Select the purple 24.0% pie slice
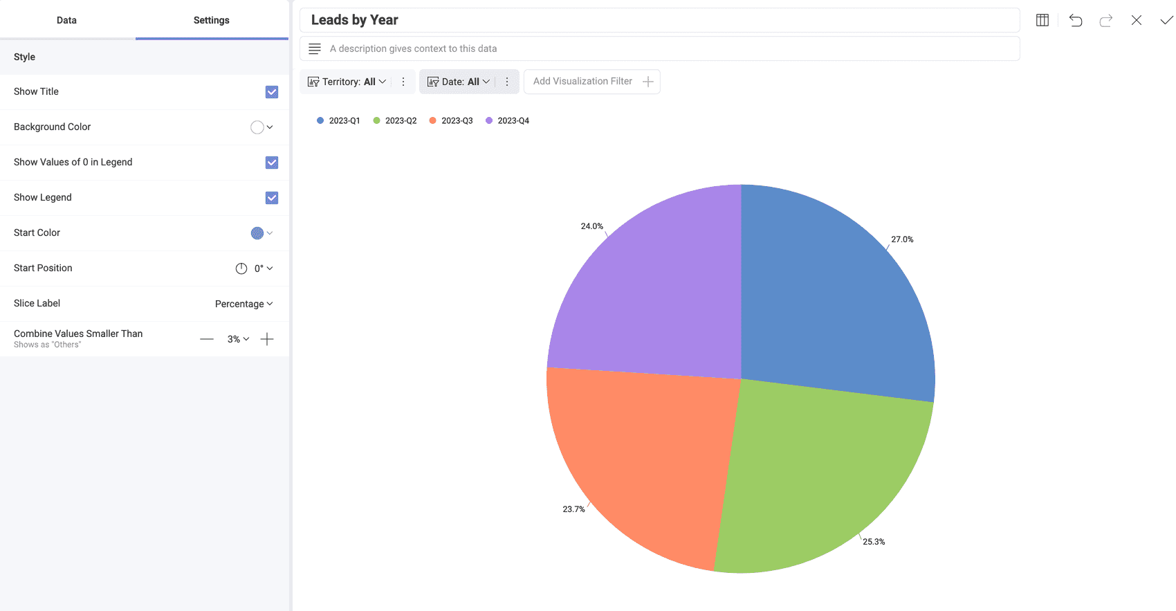The height and width of the screenshot is (611, 1176). [657, 291]
